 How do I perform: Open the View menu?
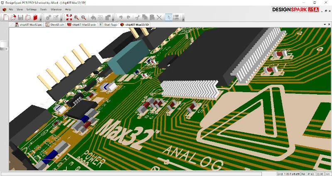point(20,10)
